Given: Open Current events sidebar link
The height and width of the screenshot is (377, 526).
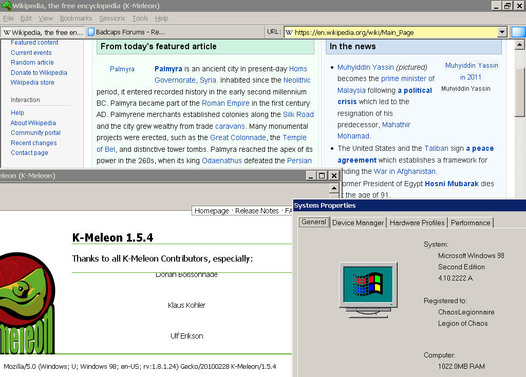Looking at the screenshot, I should point(31,53).
